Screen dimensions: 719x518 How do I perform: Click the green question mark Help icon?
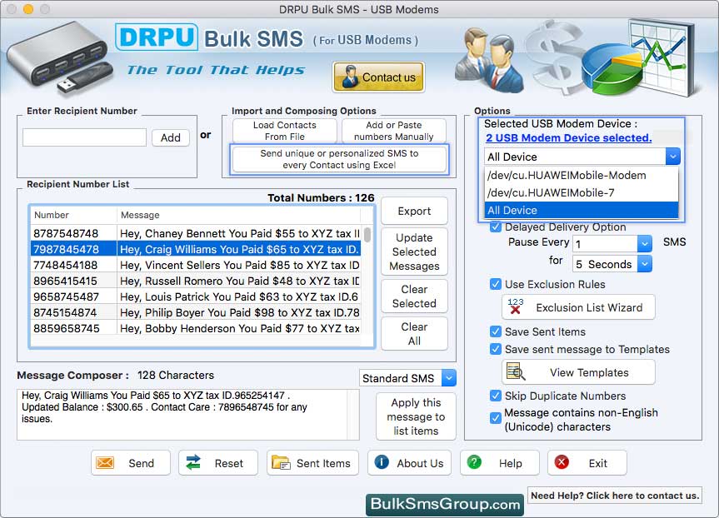[x=474, y=462]
